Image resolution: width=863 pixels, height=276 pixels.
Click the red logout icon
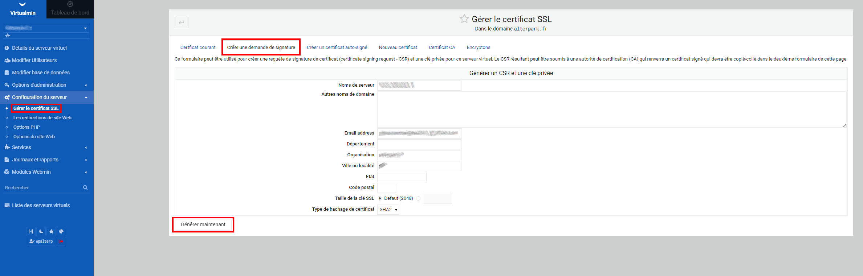61,241
